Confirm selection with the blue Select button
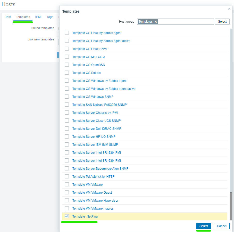234x232 pixels. [x=204, y=226]
